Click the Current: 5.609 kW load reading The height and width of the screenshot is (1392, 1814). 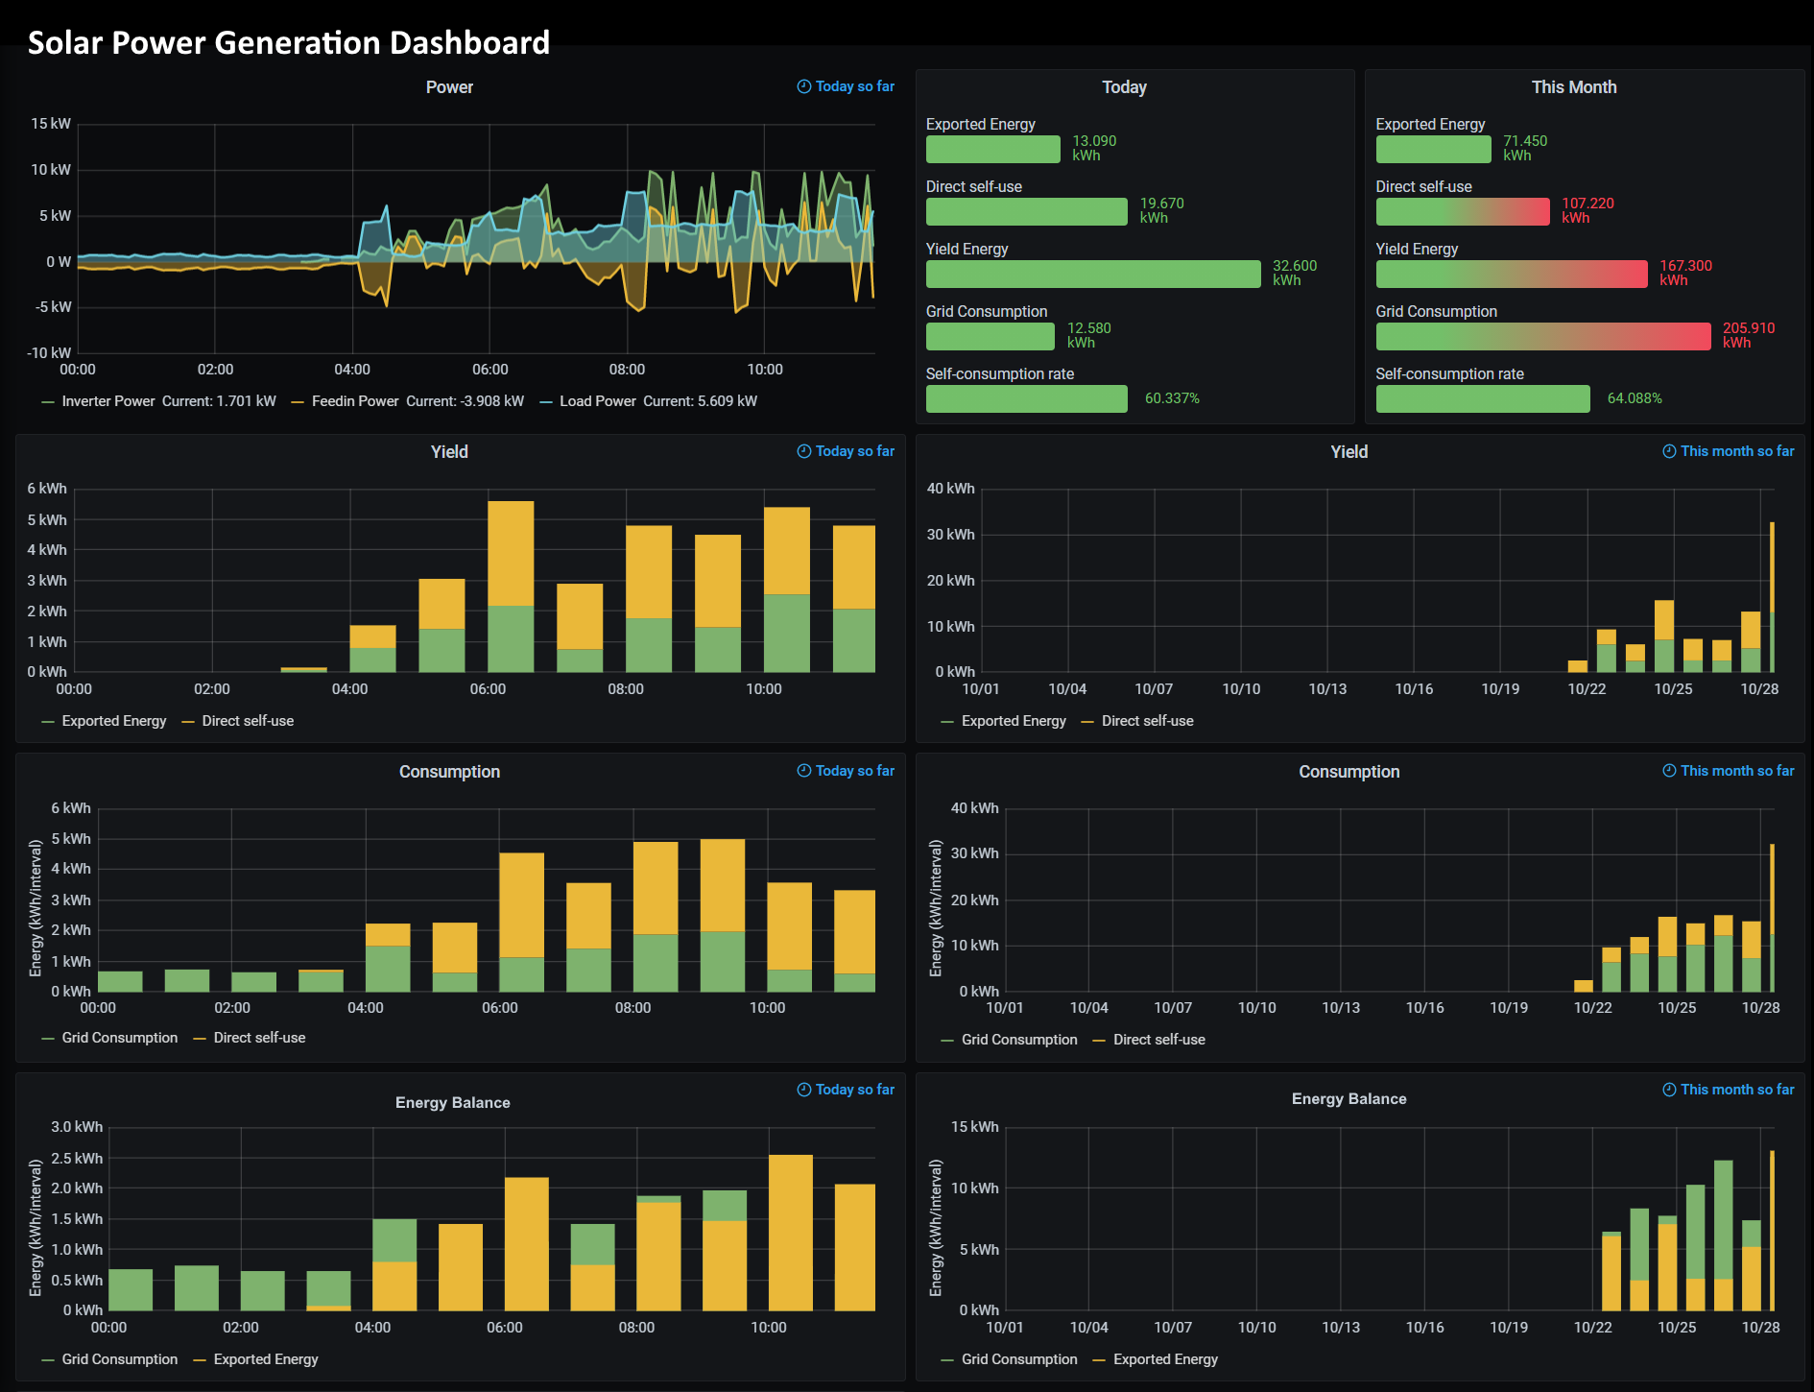[700, 401]
